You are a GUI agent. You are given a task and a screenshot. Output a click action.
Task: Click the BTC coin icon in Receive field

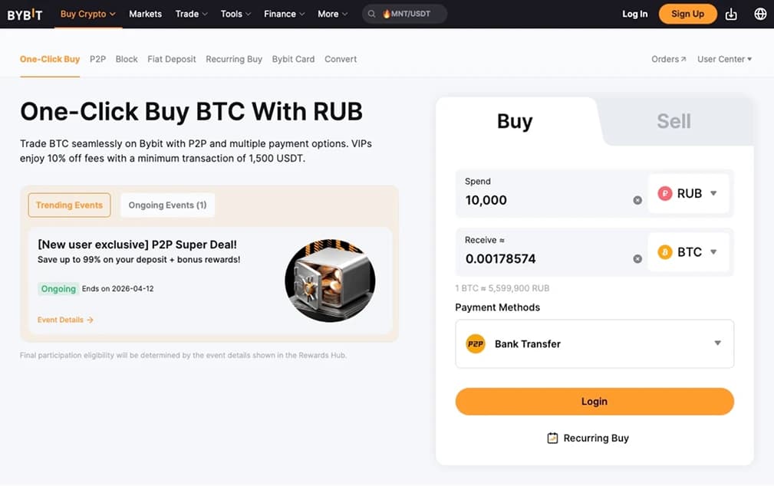[664, 251]
